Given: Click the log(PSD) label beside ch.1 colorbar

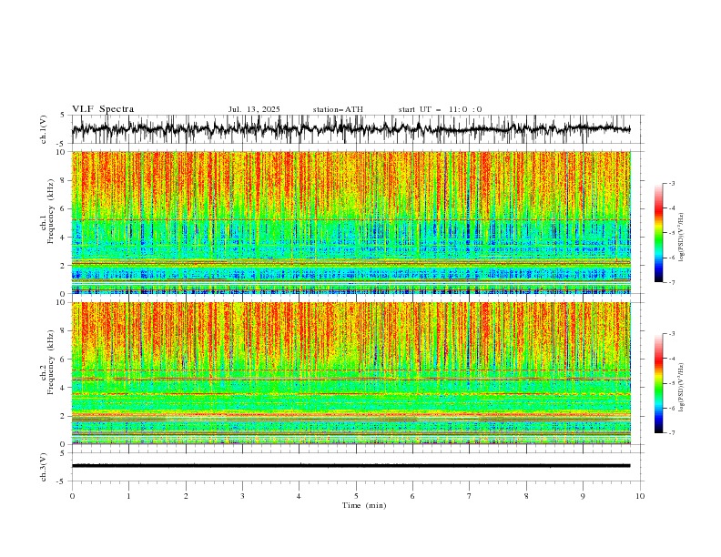Looking at the screenshot, I should point(682,238).
